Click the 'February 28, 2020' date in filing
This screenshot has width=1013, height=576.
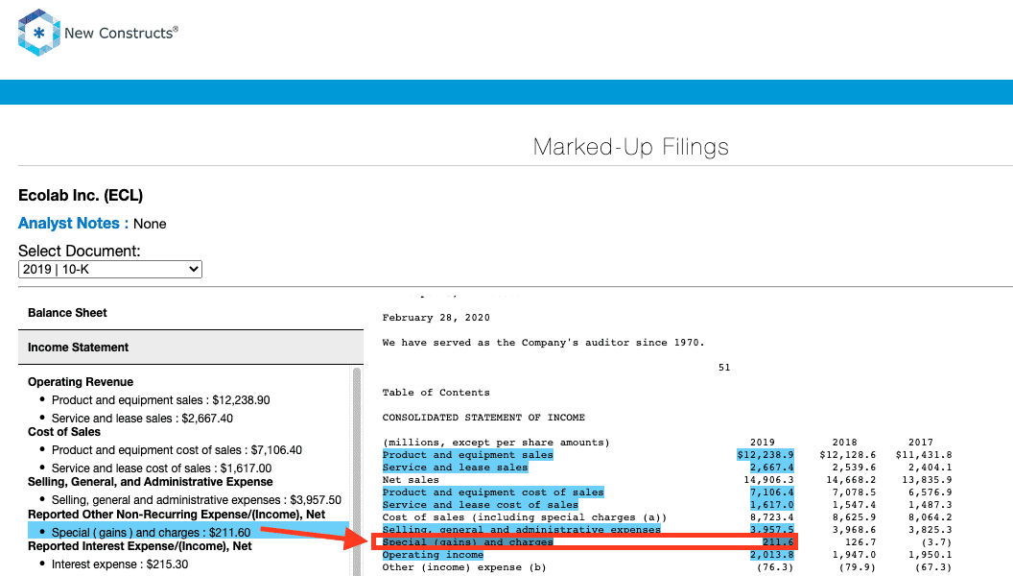click(436, 318)
